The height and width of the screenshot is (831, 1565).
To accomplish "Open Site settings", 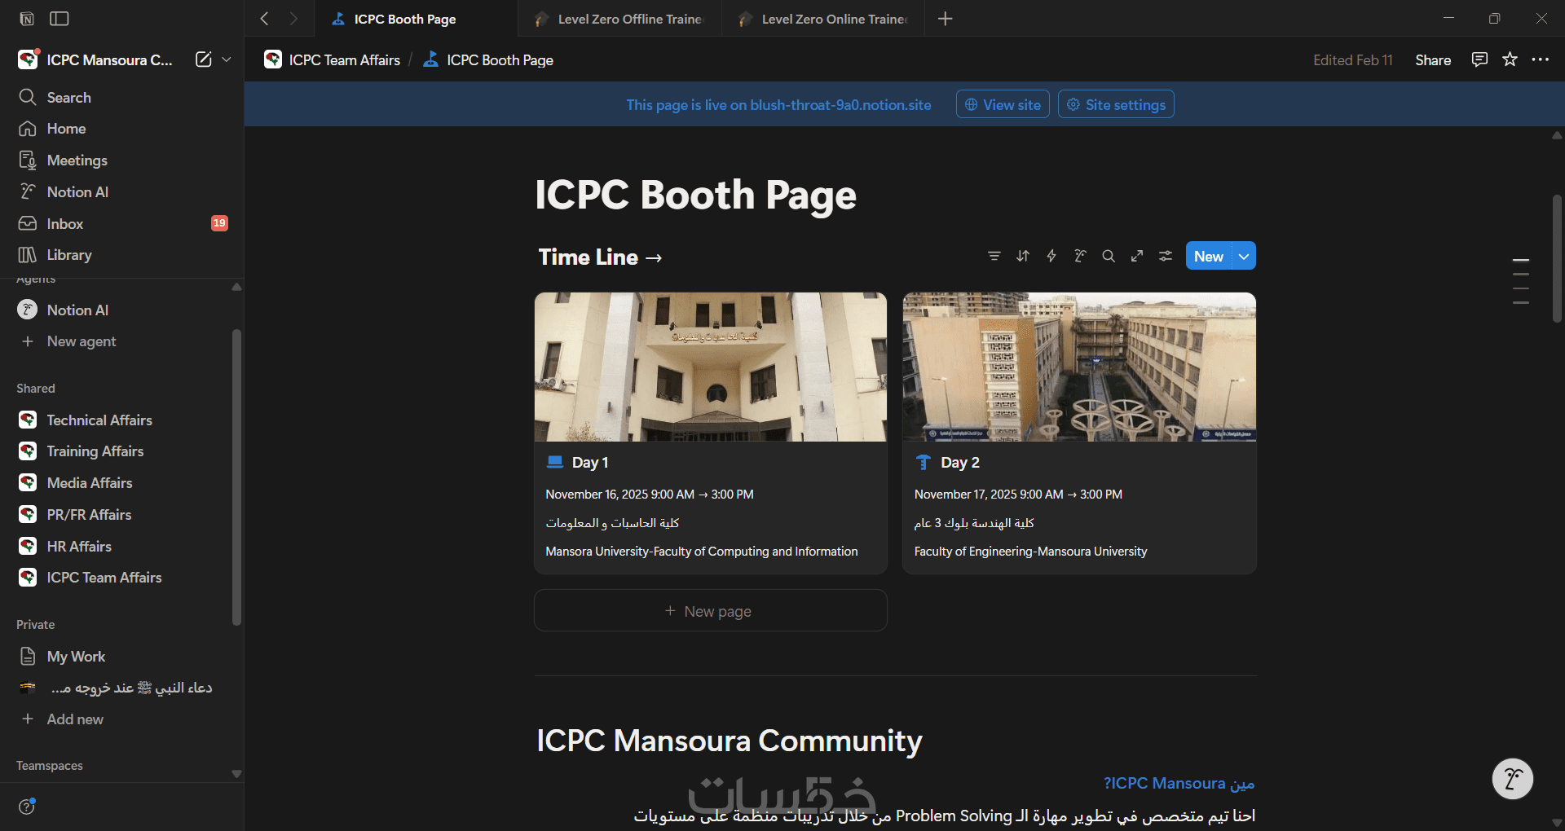I will point(1116,104).
